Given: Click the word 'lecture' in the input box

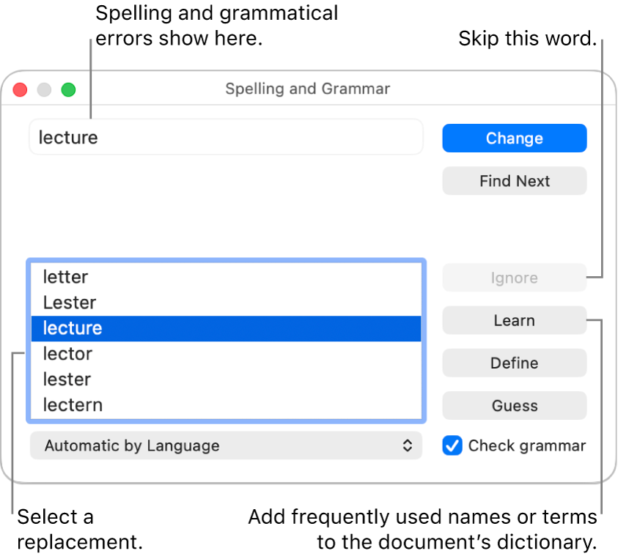Looking at the screenshot, I should (x=67, y=137).
